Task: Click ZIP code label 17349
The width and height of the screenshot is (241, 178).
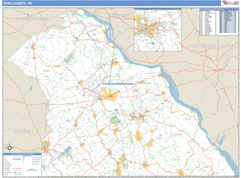Action: click(x=110, y=171)
